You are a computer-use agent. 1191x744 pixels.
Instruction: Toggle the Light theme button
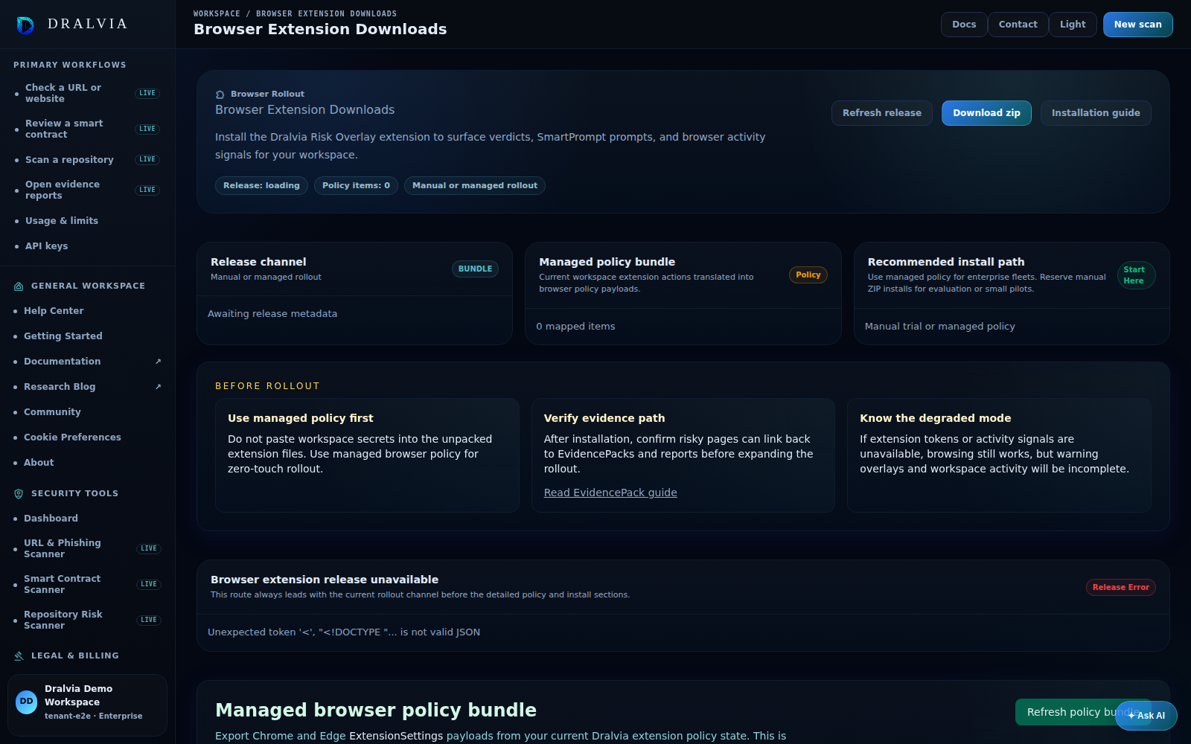point(1073,25)
